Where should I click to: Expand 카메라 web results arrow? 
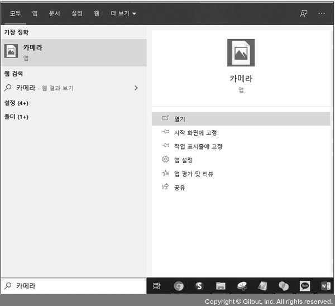point(136,88)
